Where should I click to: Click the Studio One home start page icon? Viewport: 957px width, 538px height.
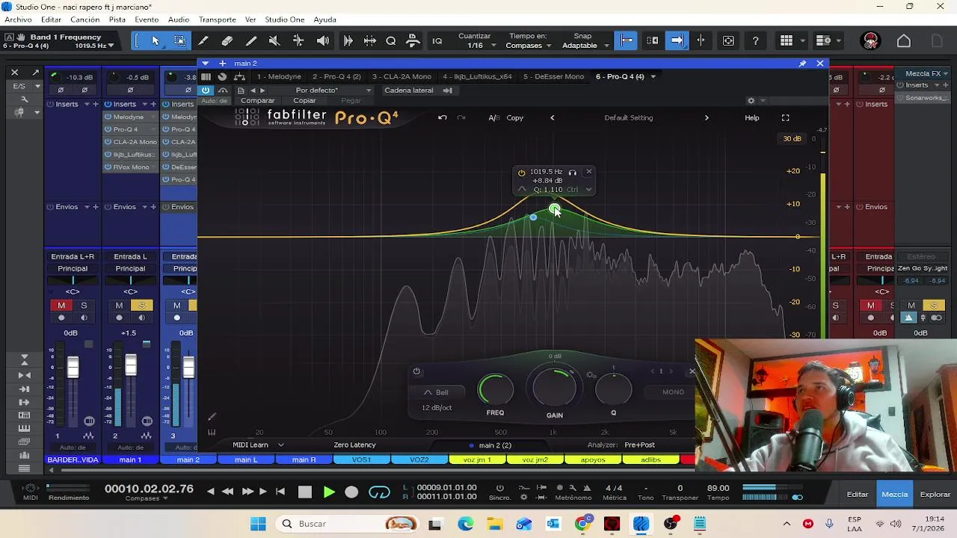[x=904, y=41]
